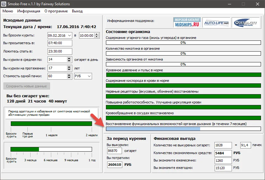Click the MIDSHIPS.RU banner logo
This screenshot has width=265, height=180.
pos(187,22)
